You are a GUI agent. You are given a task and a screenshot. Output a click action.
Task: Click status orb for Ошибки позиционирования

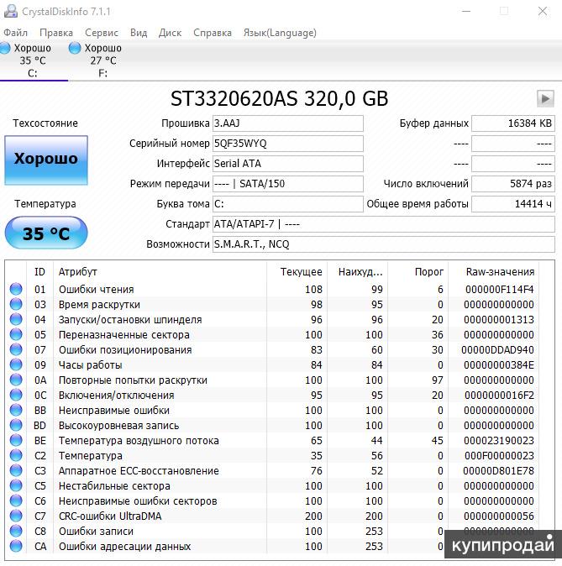(16, 350)
